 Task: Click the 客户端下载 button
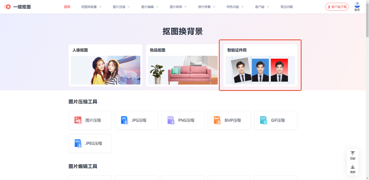pos(337,7)
